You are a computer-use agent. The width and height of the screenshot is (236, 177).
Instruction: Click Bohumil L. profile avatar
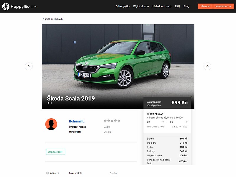[x=51, y=124]
